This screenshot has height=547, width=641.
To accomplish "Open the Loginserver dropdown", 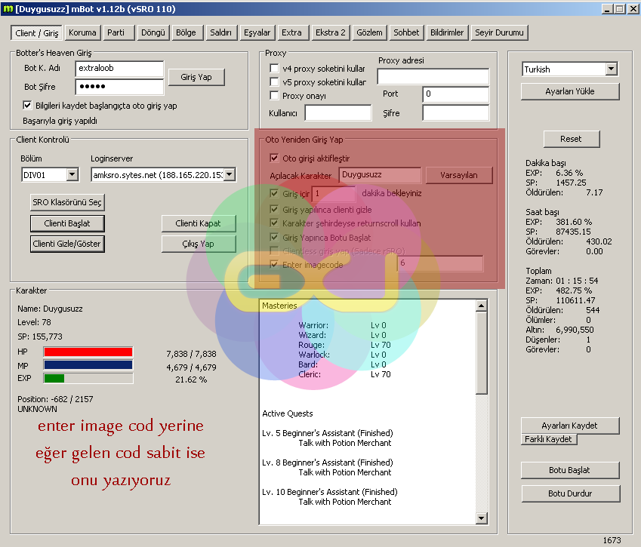I will [x=230, y=175].
